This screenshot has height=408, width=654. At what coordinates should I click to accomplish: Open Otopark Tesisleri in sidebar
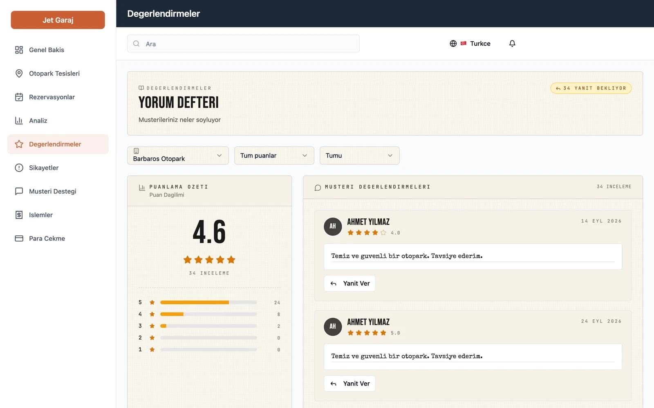(x=58, y=73)
